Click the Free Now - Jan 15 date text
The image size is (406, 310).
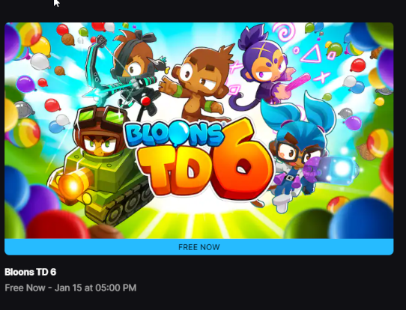70,288
